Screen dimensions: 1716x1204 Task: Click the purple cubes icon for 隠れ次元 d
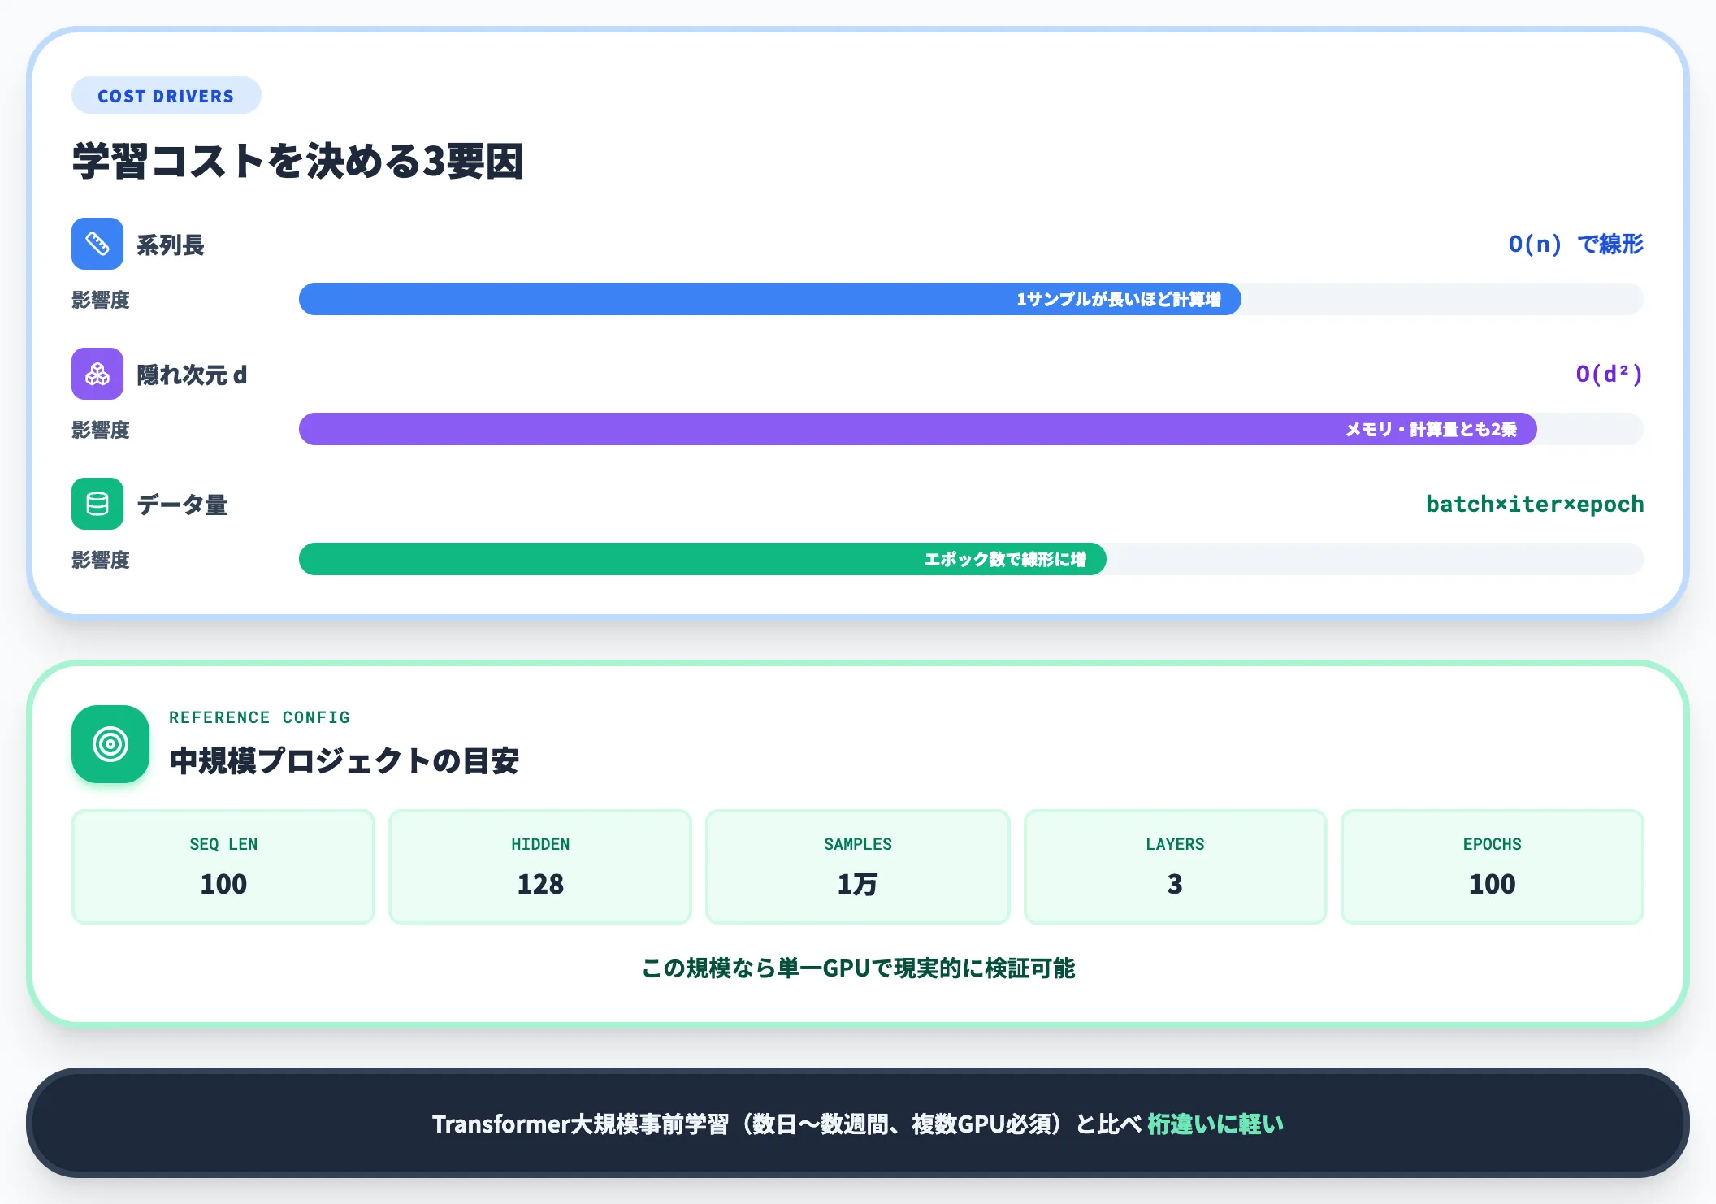[x=97, y=374]
